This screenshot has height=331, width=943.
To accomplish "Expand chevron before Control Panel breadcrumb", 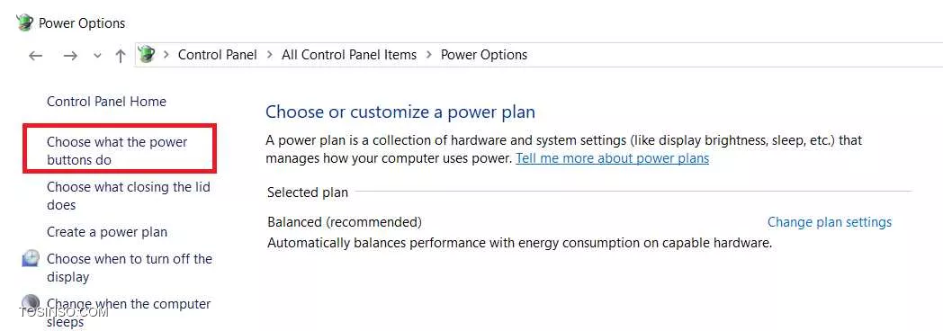I will (x=166, y=55).
